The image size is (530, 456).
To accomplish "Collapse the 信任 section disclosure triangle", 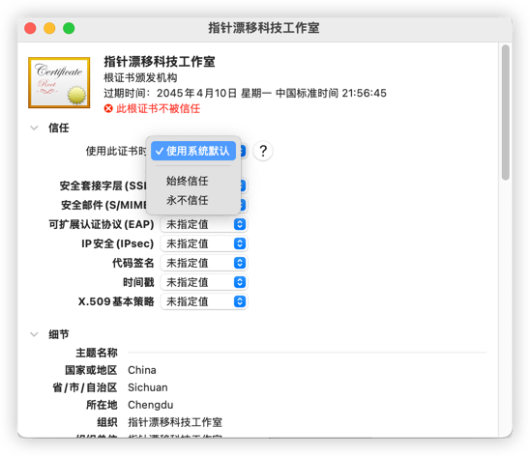I will click(x=34, y=128).
